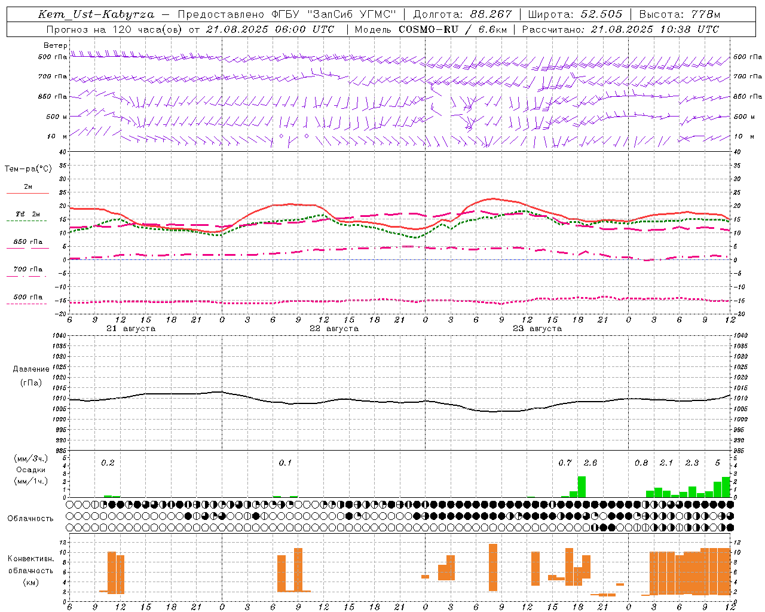The height and width of the screenshot is (612, 765).
Task: Select the 500 гПа temperature legend entry
Action: pyautogui.click(x=28, y=297)
